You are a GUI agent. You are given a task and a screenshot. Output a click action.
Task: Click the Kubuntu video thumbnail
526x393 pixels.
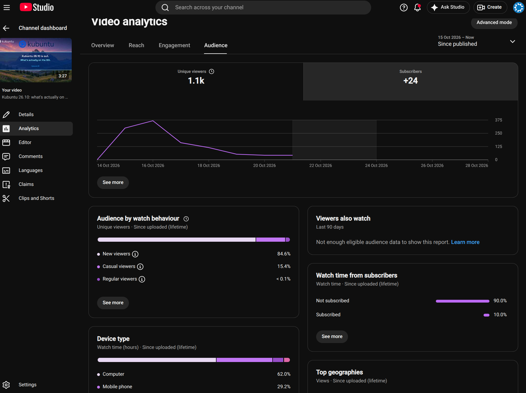pyautogui.click(x=36, y=60)
